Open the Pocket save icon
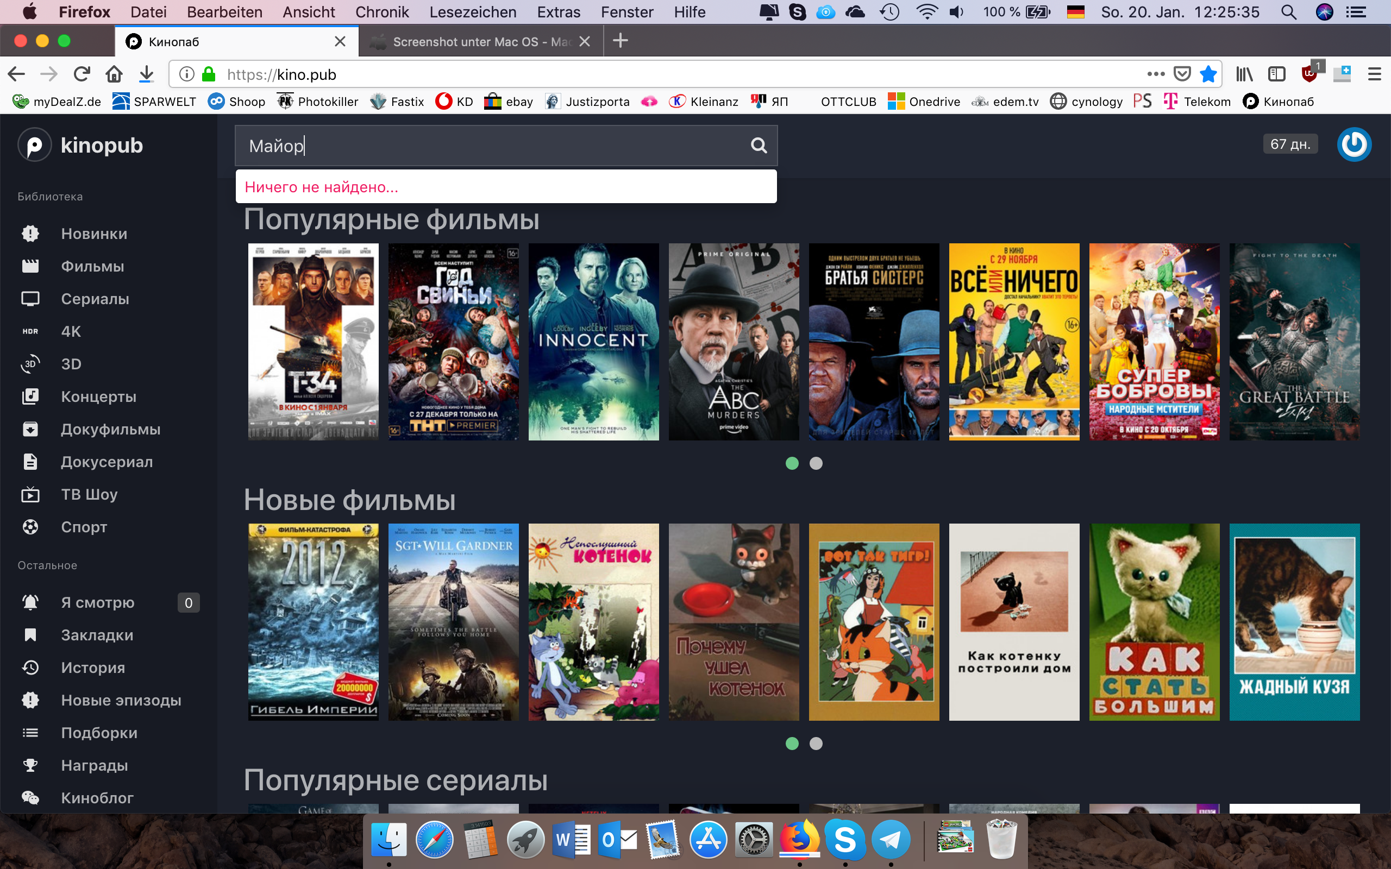1391x869 pixels. [1182, 73]
